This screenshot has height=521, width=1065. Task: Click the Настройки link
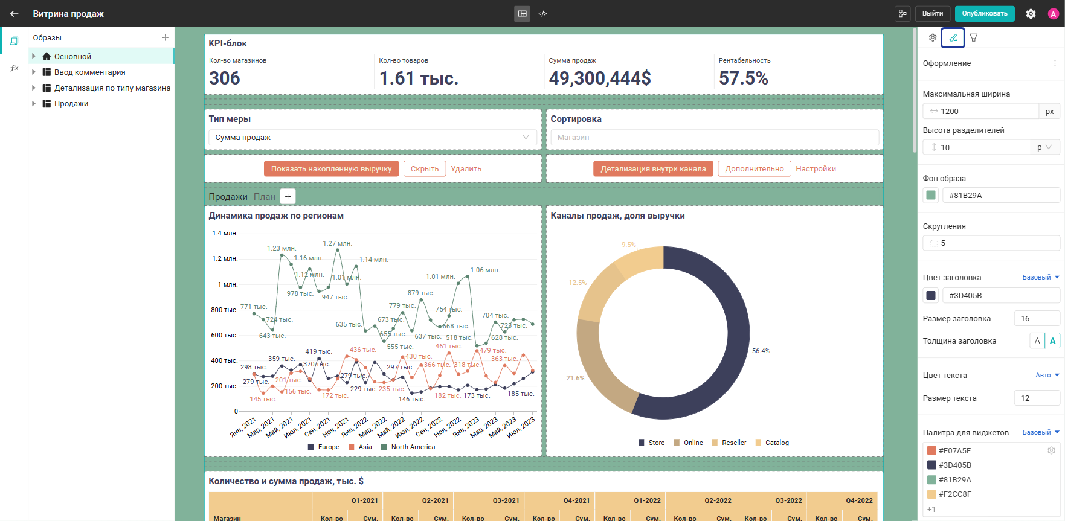coord(816,169)
